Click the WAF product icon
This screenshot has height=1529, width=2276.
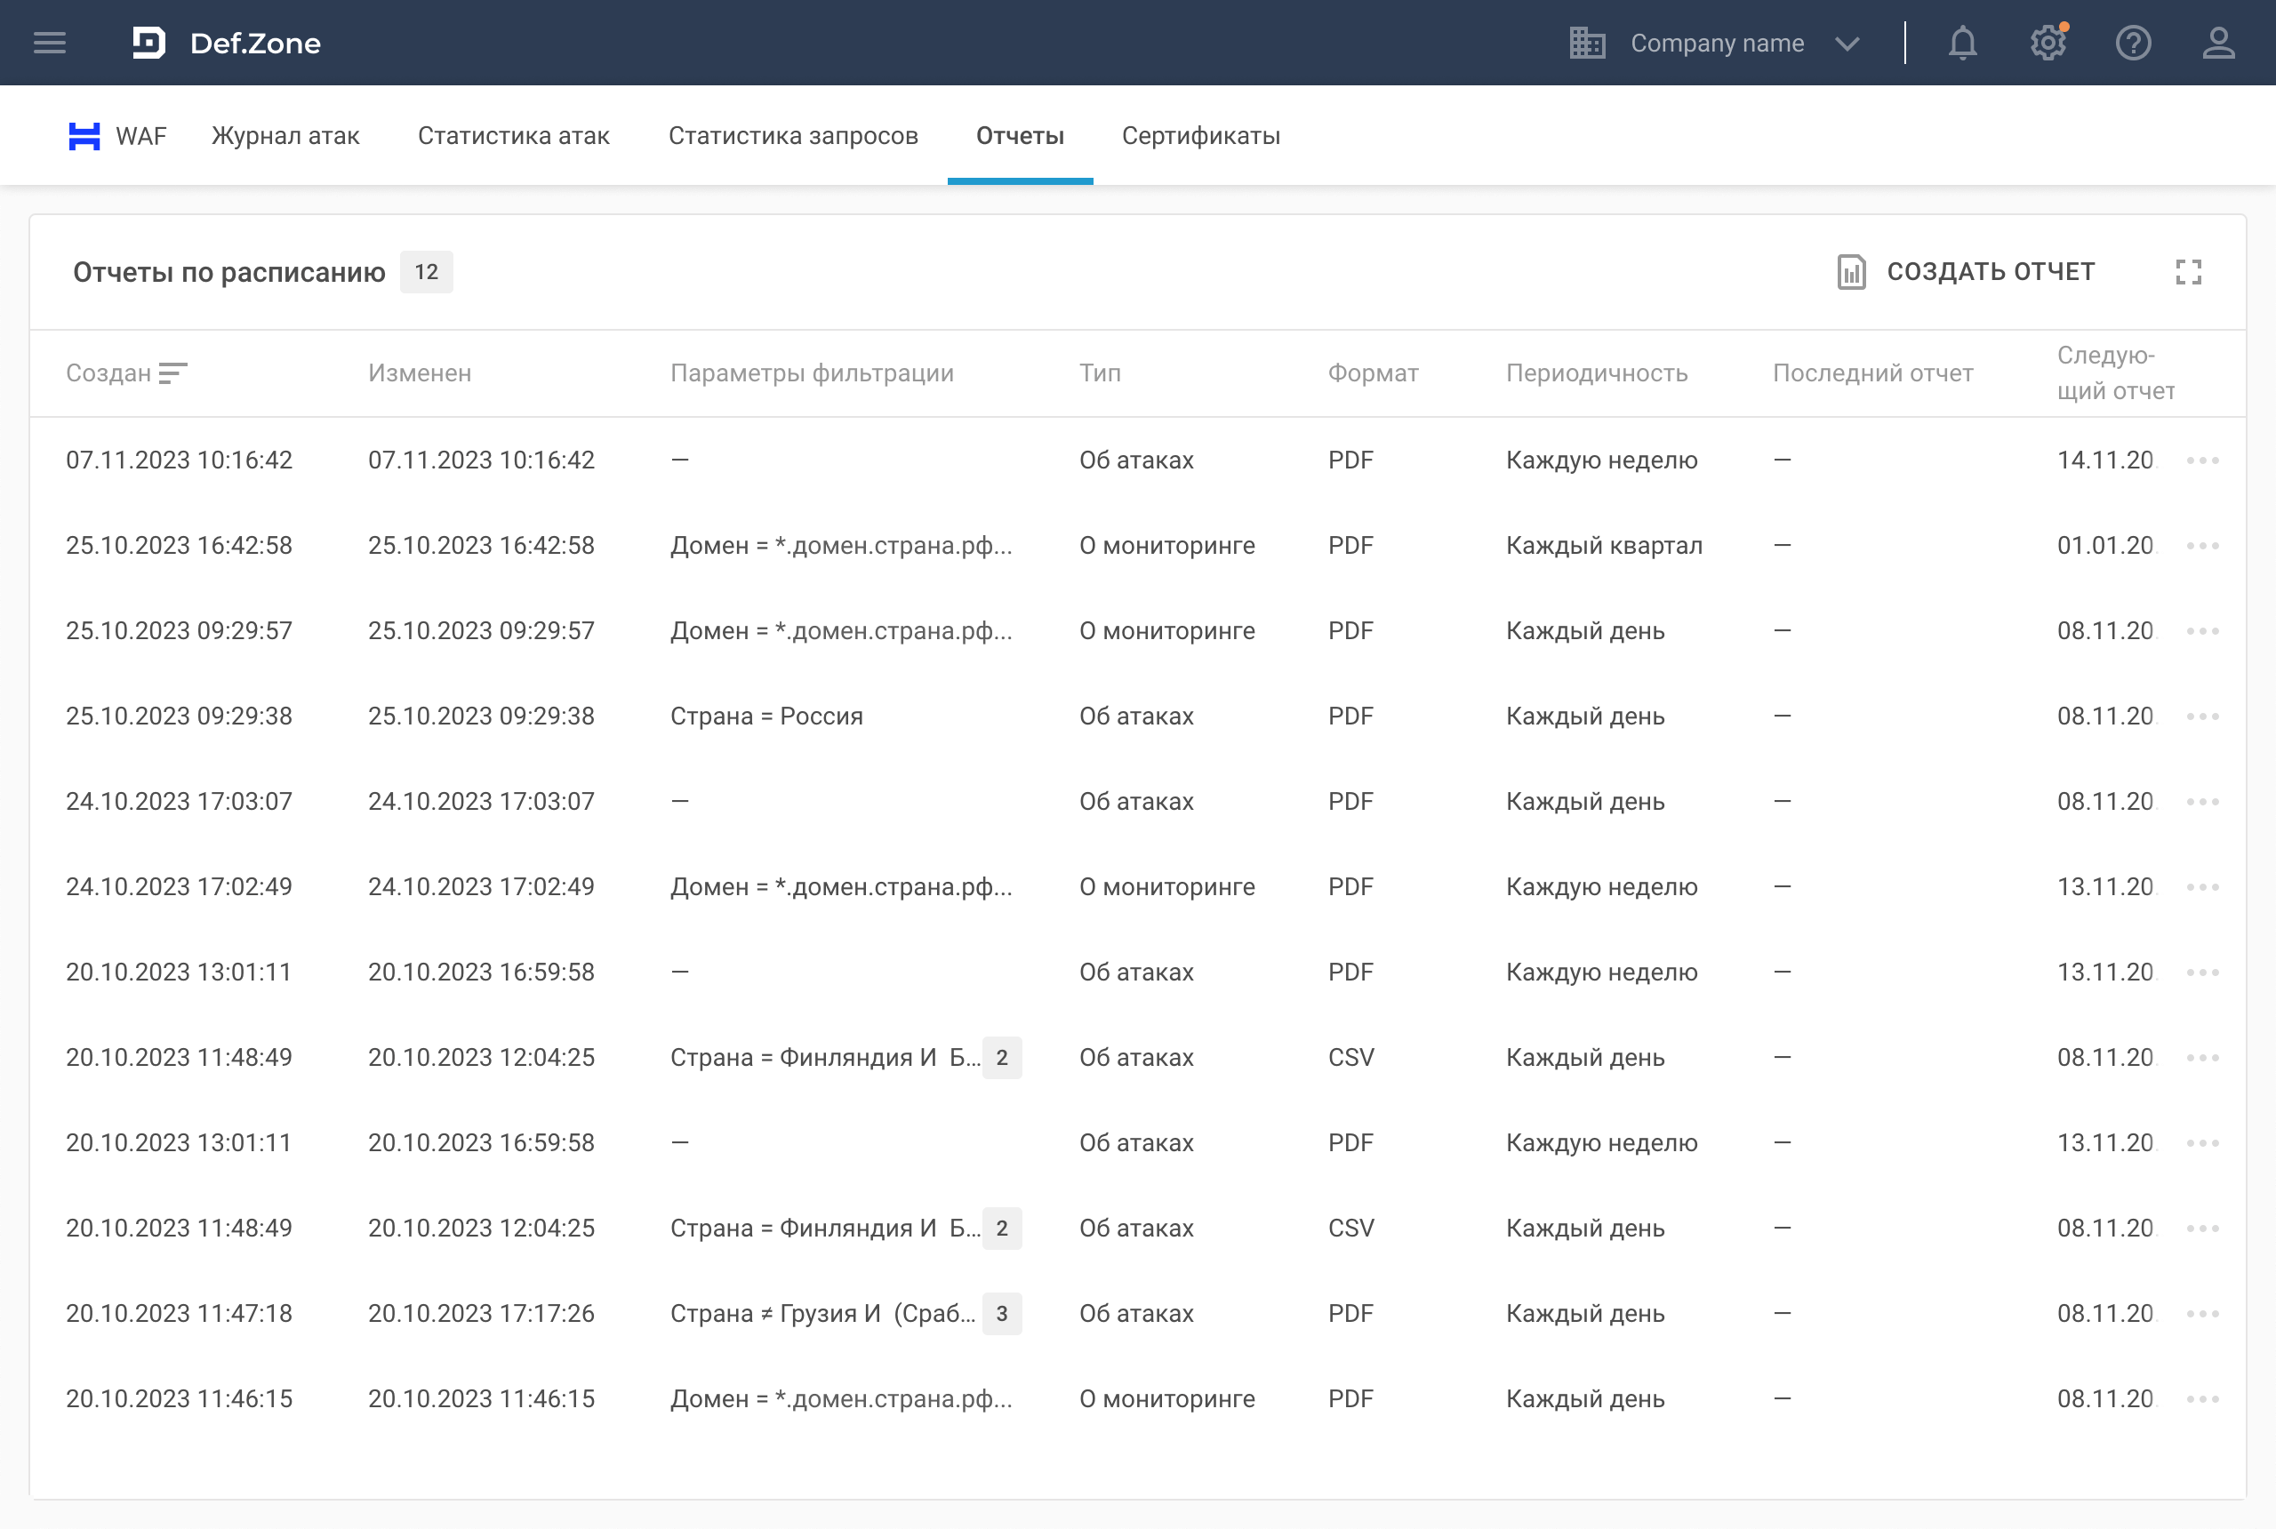click(84, 137)
